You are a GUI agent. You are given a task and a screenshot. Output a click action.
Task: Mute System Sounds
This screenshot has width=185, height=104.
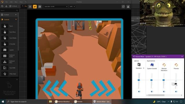coord(152,92)
